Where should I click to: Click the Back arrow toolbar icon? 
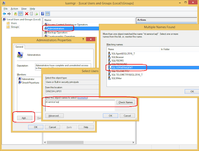4,14
